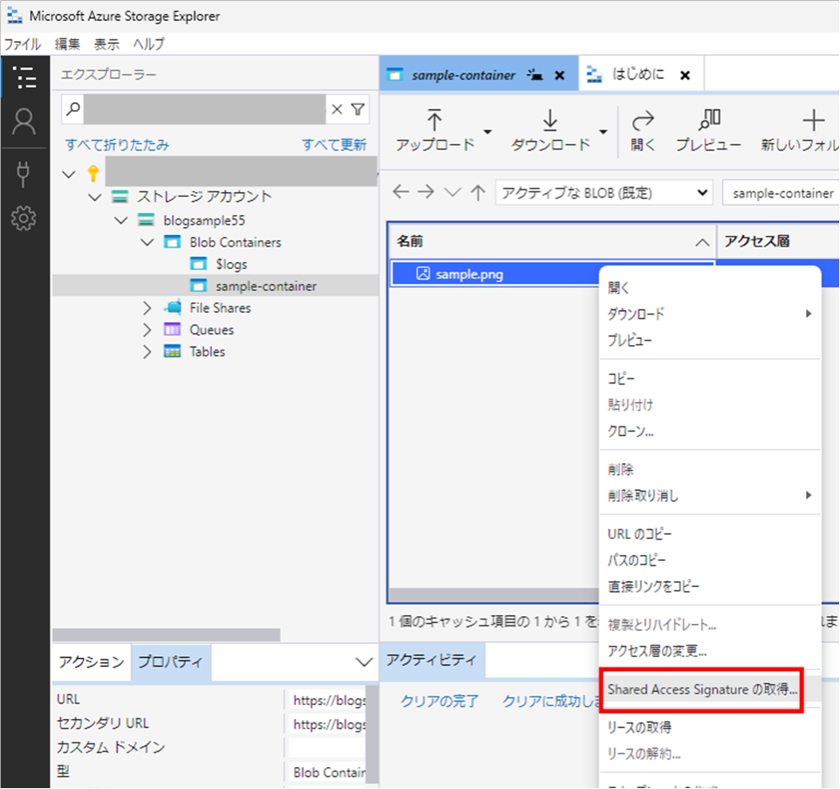Open the アクティブな BLOB (既定) dropdown
Screen dimensions: 840x789
[x=602, y=192]
